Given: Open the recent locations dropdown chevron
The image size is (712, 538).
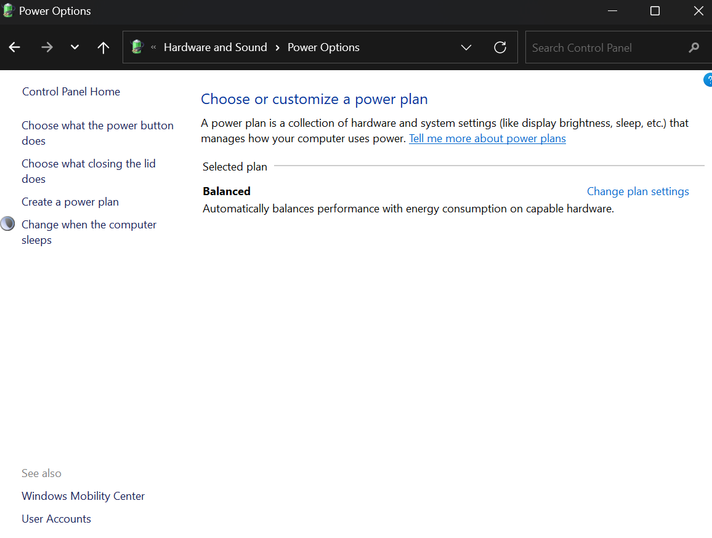Looking at the screenshot, I should [x=75, y=48].
